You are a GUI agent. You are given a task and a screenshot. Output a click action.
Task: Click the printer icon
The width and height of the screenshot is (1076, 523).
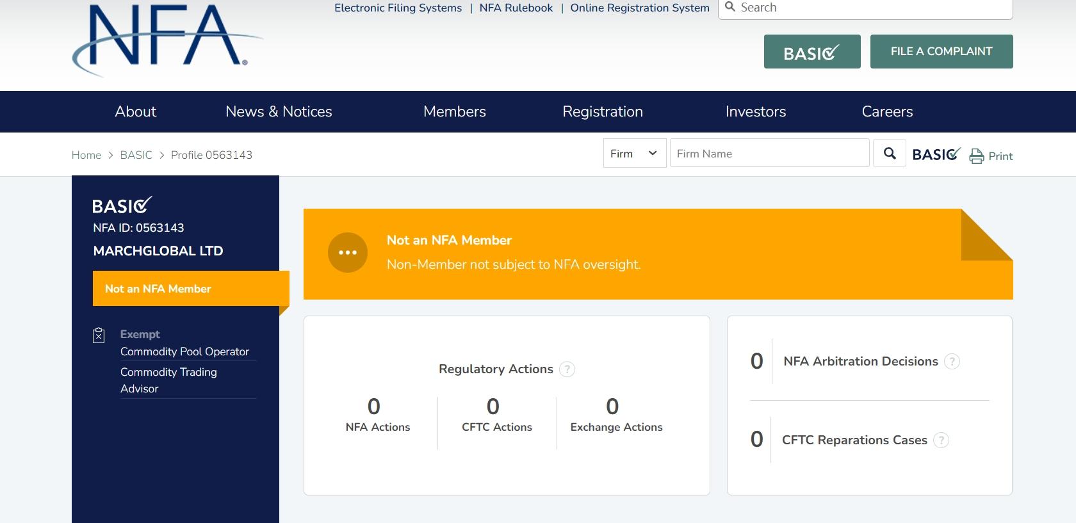coord(977,156)
